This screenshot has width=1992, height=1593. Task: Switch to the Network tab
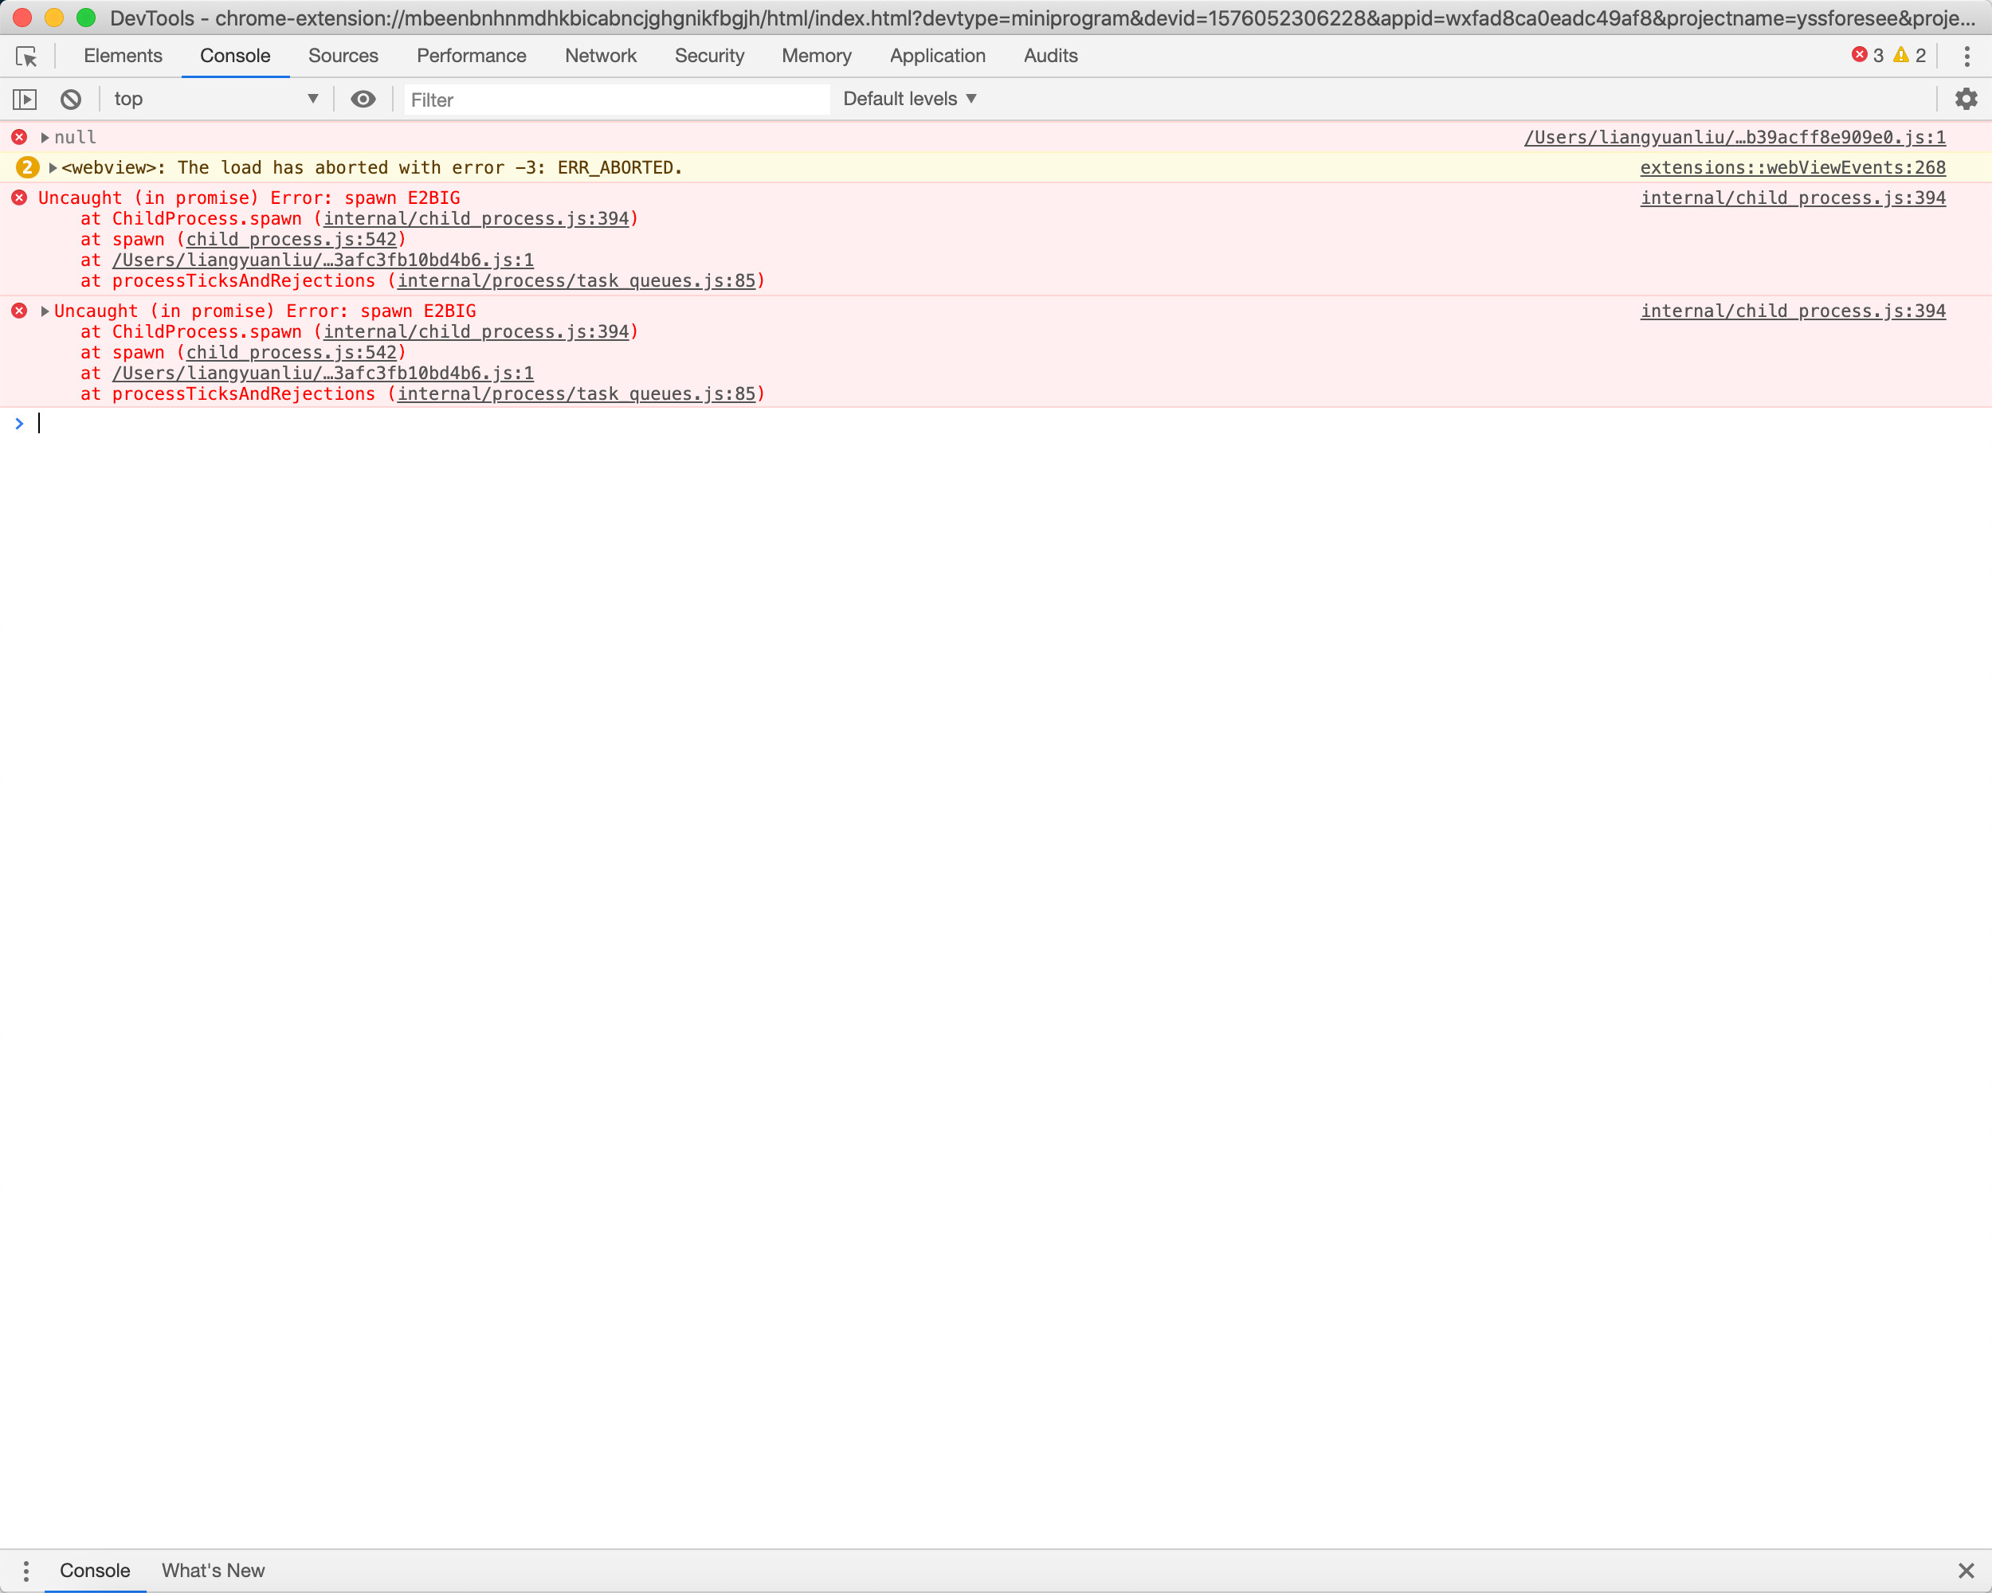601,57
